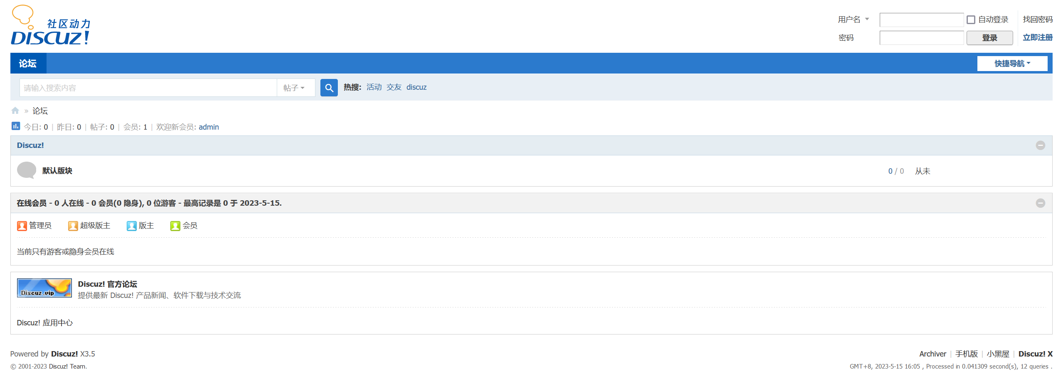The width and height of the screenshot is (1063, 391).
Task: Click the blue search magnifier button
Action: coord(329,88)
